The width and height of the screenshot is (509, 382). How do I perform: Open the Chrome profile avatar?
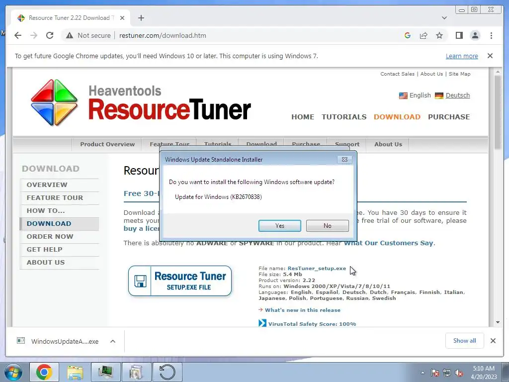pos(475,35)
